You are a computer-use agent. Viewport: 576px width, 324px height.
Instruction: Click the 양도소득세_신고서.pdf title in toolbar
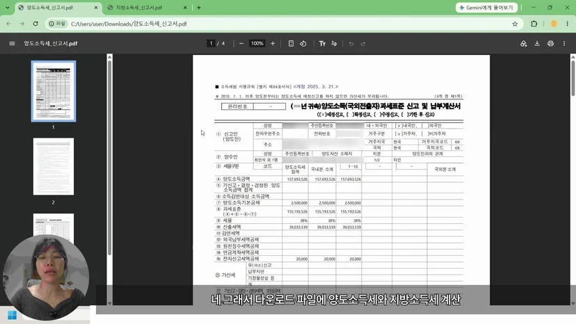click(x=51, y=43)
